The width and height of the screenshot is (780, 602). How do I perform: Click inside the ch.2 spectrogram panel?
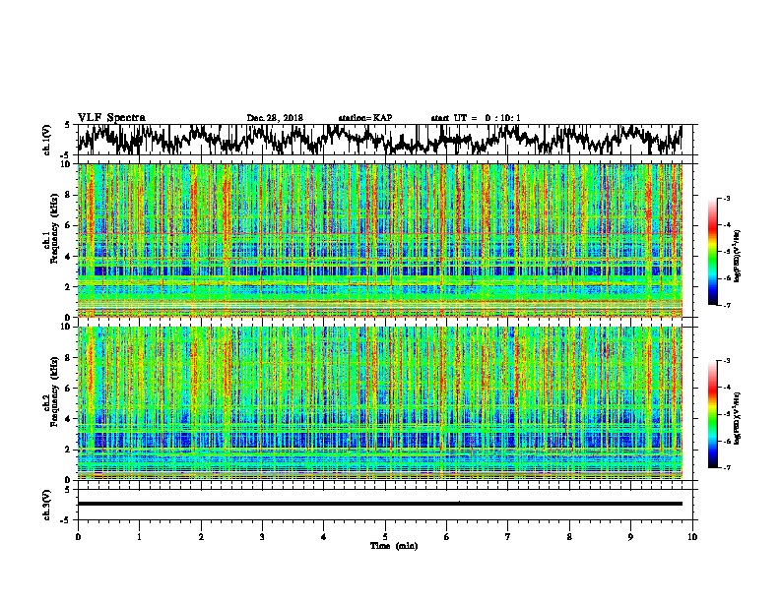click(x=379, y=403)
